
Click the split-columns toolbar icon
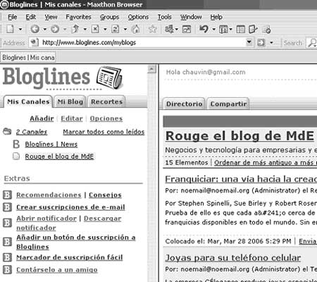(x=241, y=30)
